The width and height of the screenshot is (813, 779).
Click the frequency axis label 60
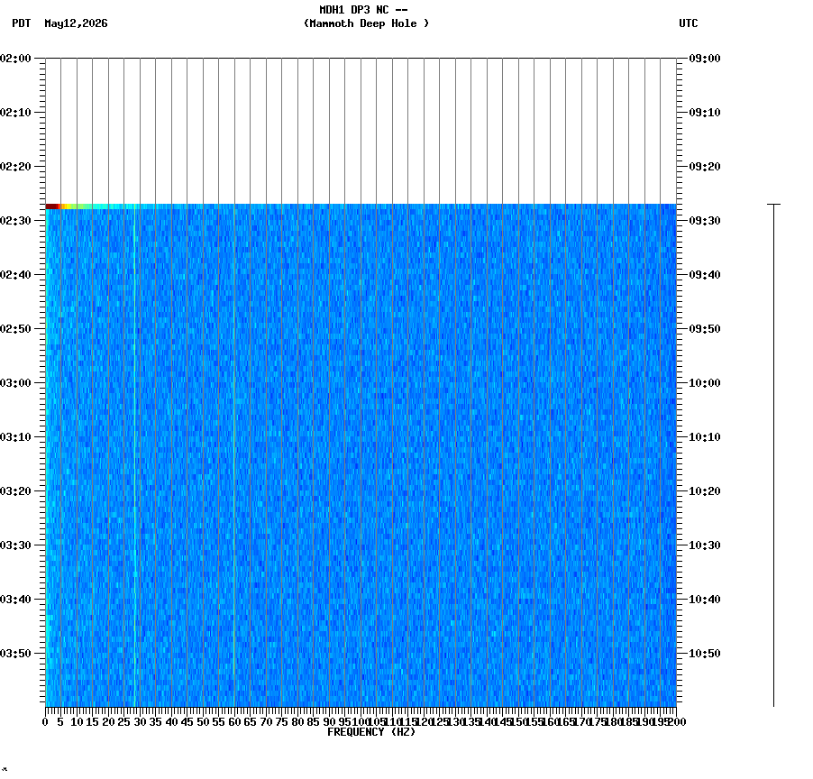coord(234,722)
